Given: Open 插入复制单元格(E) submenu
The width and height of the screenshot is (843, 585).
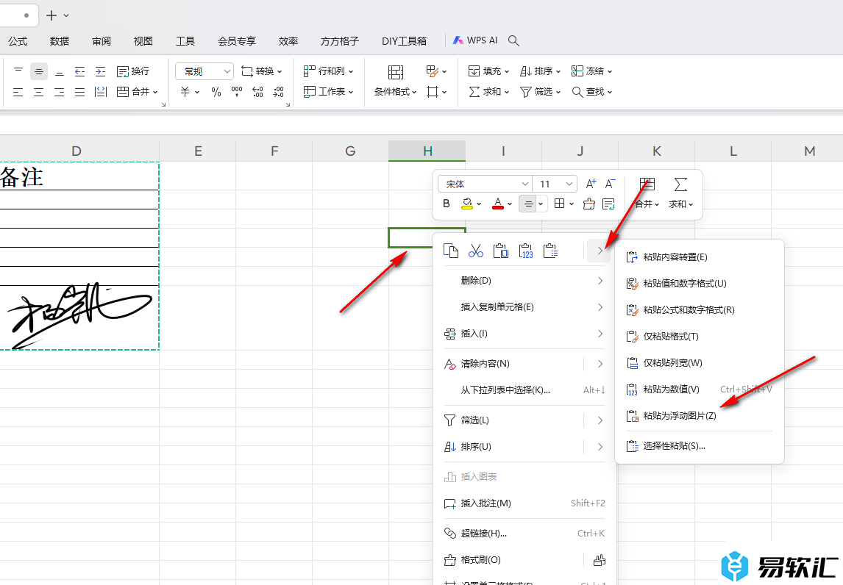Looking at the screenshot, I should [x=524, y=306].
